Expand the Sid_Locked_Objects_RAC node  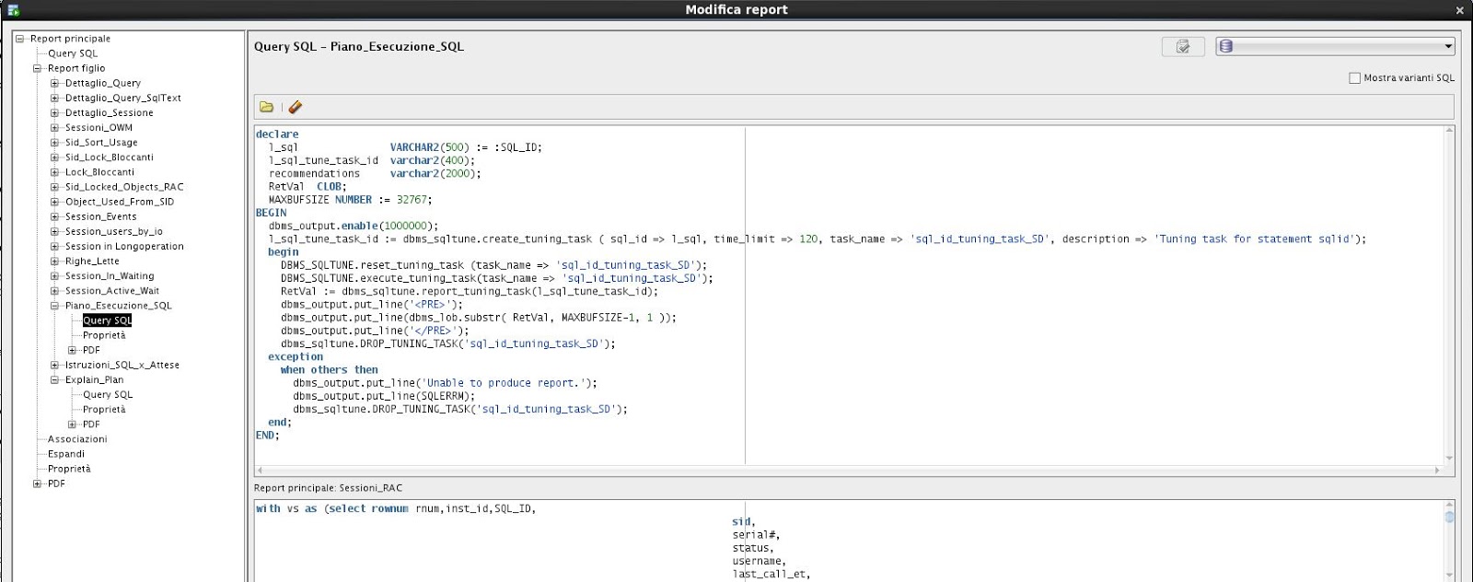54,187
